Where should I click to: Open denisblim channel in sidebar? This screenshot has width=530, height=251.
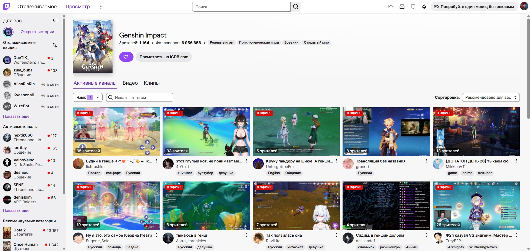point(31,199)
